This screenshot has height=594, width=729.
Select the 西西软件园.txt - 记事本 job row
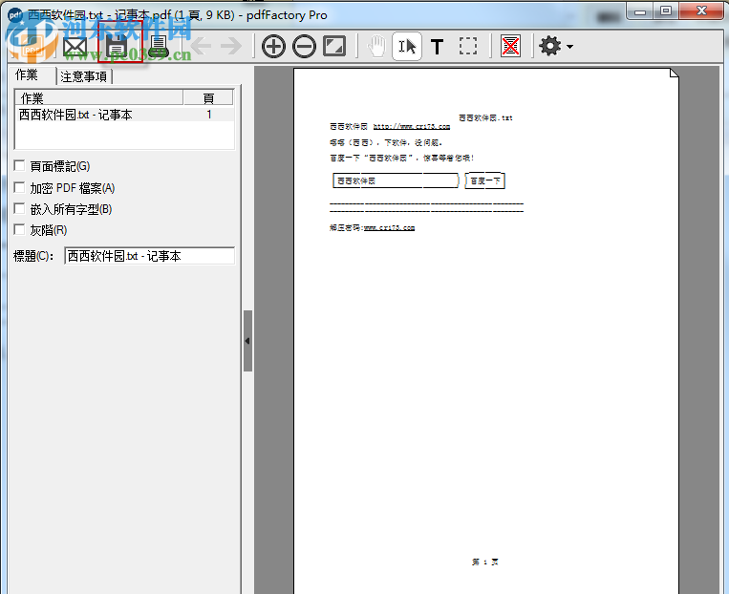[x=124, y=115]
